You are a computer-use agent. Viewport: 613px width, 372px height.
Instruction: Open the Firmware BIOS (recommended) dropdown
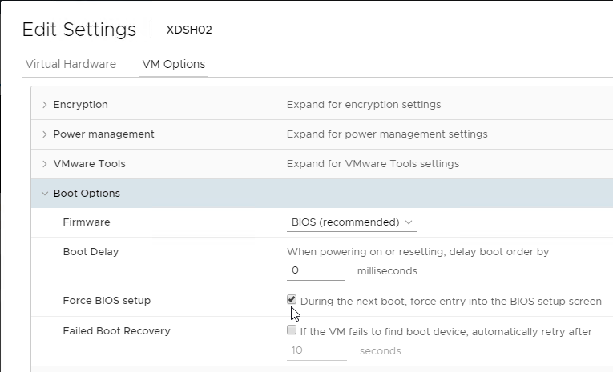pos(352,222)
